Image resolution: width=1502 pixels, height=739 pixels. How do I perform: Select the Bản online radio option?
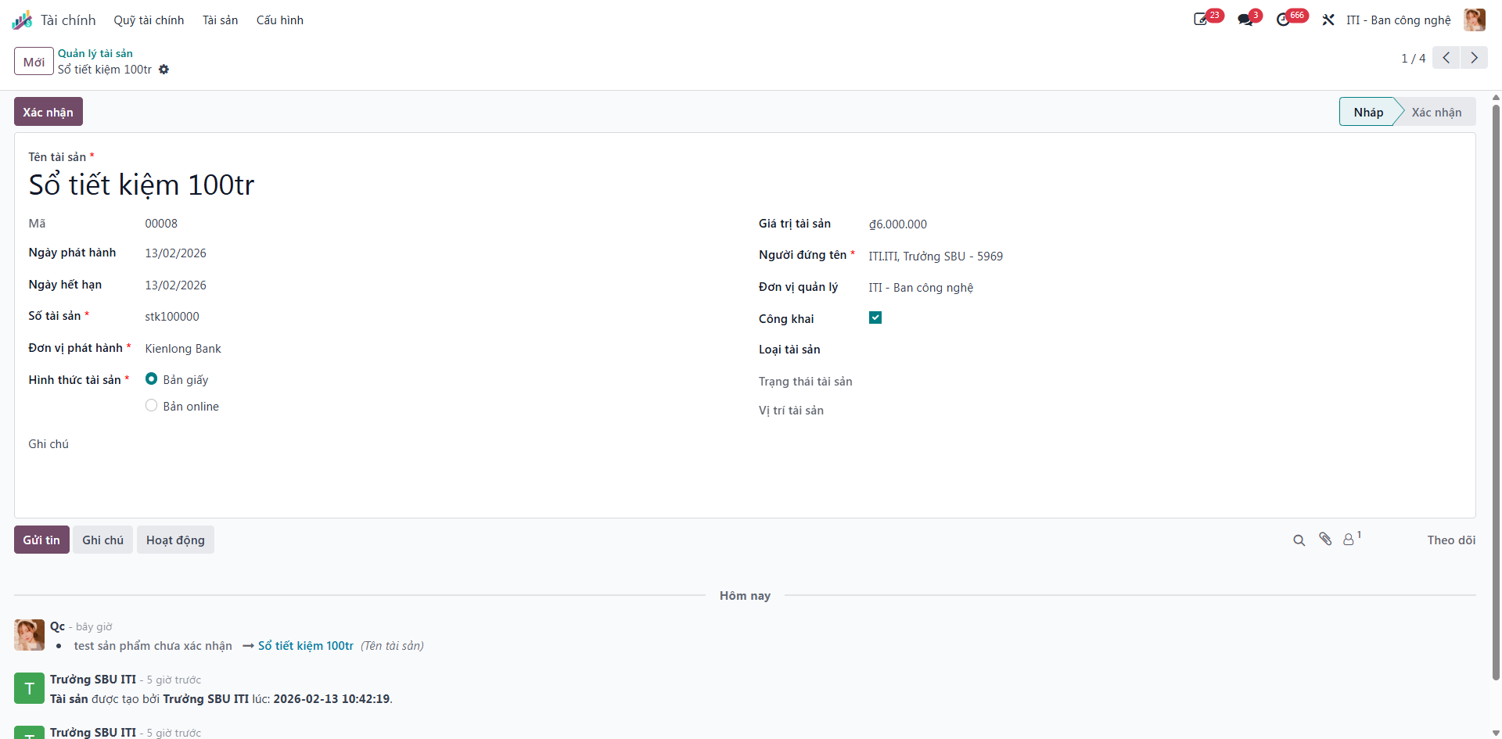(152, 405)
